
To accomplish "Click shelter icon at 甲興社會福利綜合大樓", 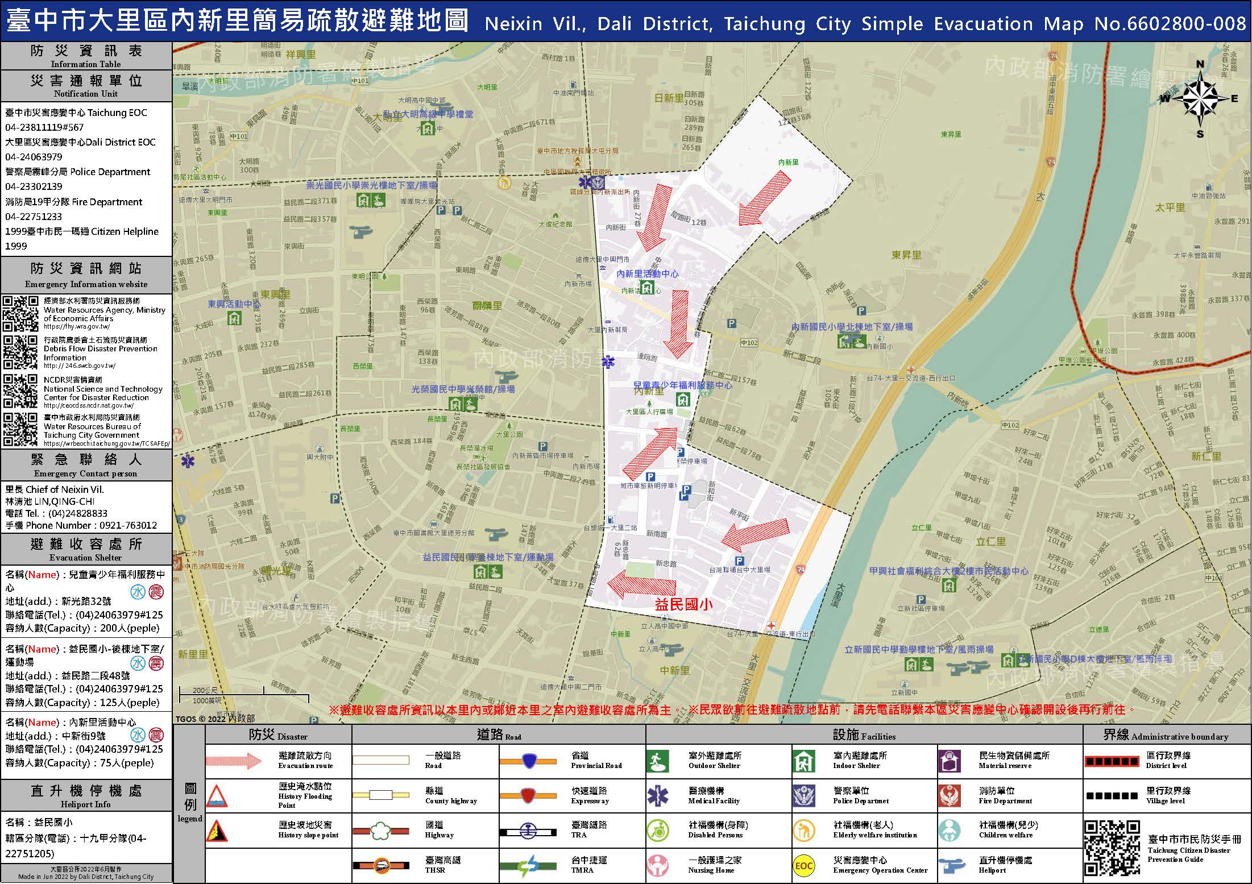I will [948, 584].
